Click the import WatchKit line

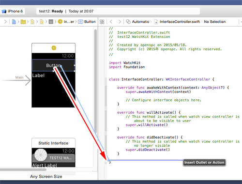(x=124, y=62)
